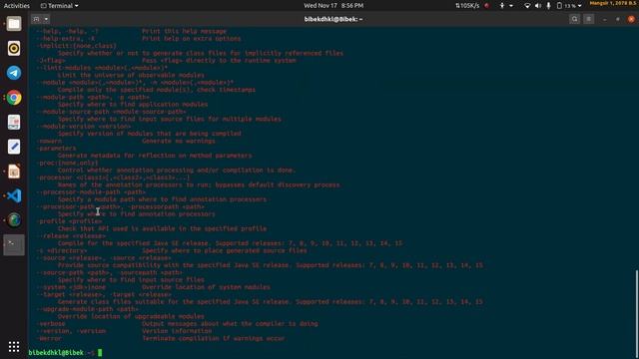Click the red recording indicator in top bar
Image resolution: width=639 pixels, height=359 pixels.
486,6
